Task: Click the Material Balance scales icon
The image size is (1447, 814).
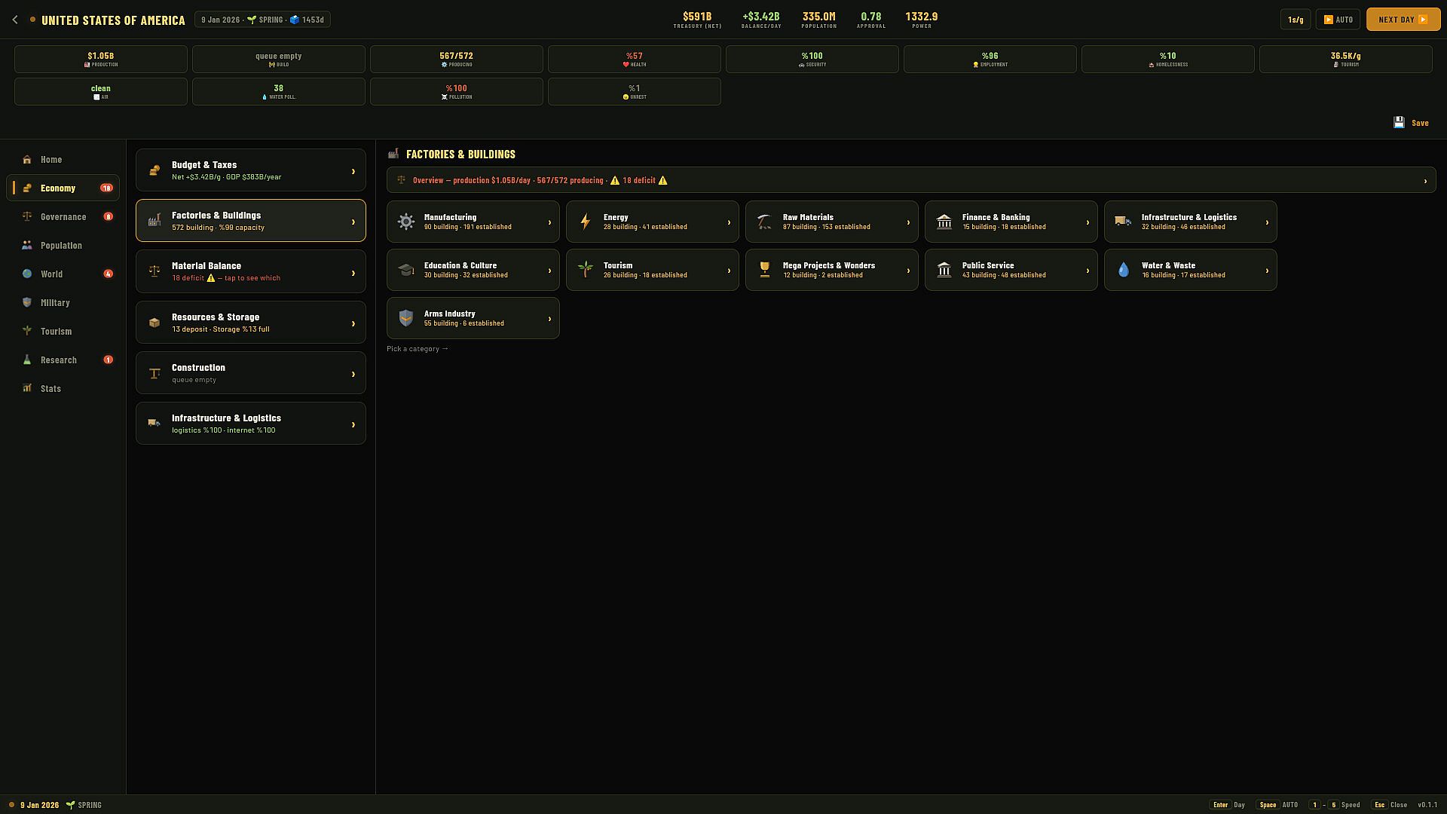Action: pyautogui.click(x=154, y=271)
